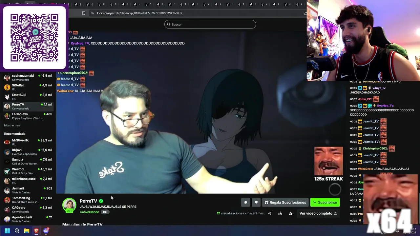Click Más clips de PerreTV heading
This screenshot has width=420, height=236.
(82, 225)
